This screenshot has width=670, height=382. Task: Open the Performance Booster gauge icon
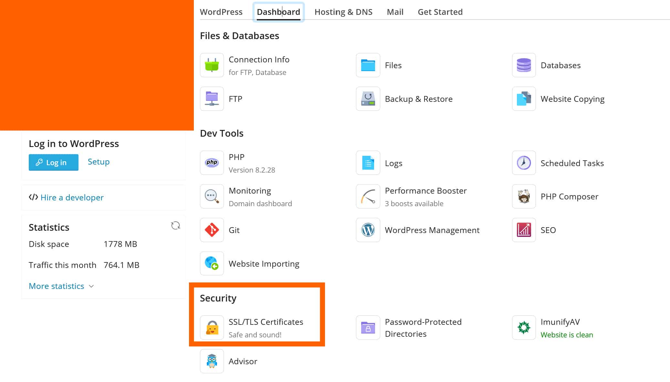tap(368, 196)
